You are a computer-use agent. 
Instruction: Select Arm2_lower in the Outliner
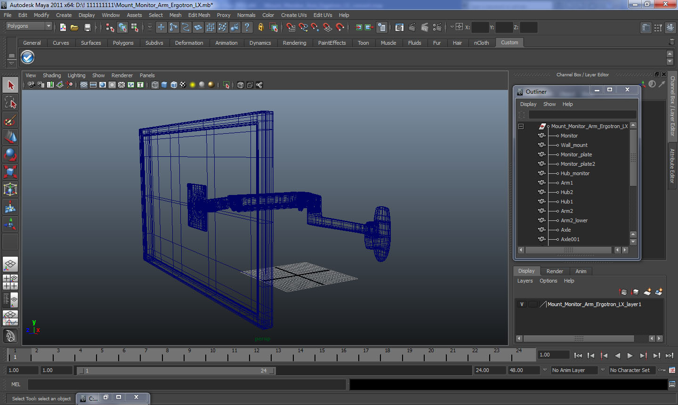(x=574, y=220)
